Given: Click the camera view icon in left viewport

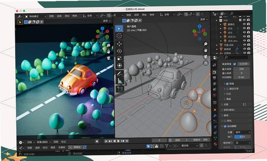Looking at the screenshot, I should pos(108,58).
